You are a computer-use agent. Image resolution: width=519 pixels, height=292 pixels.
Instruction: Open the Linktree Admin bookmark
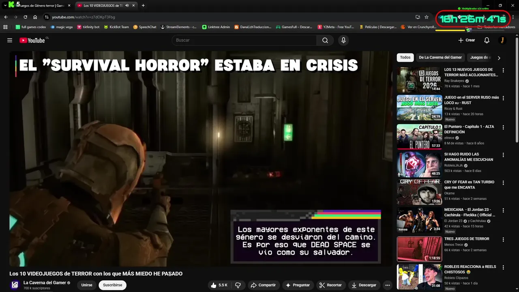(x=216, y=27)
